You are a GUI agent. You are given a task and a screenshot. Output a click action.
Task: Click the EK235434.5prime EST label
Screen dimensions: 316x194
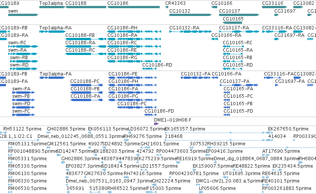[293, 166]
